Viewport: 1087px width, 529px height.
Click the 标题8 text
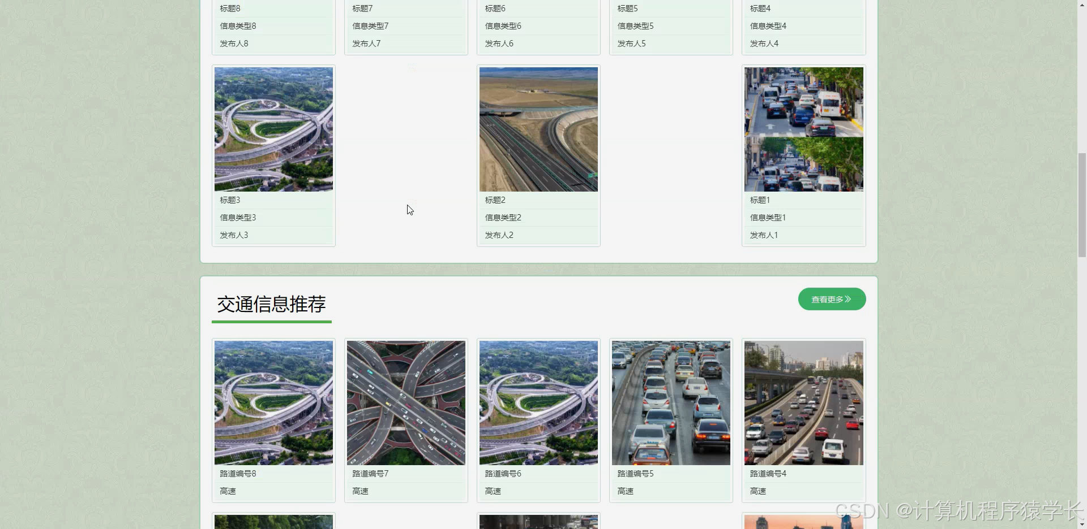[x=230, y=8]
